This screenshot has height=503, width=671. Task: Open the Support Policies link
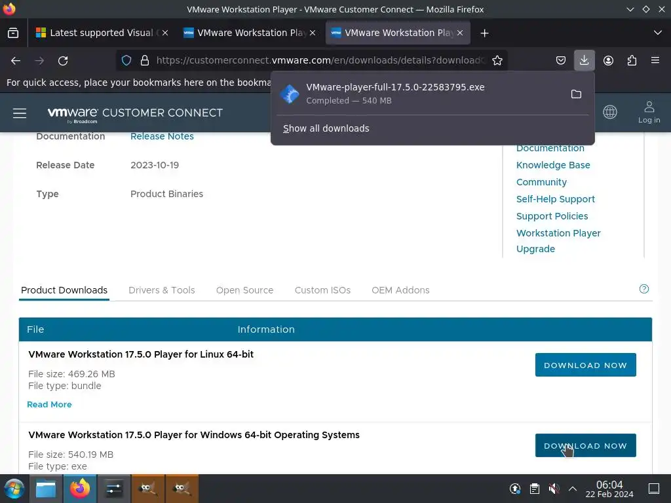552,216
